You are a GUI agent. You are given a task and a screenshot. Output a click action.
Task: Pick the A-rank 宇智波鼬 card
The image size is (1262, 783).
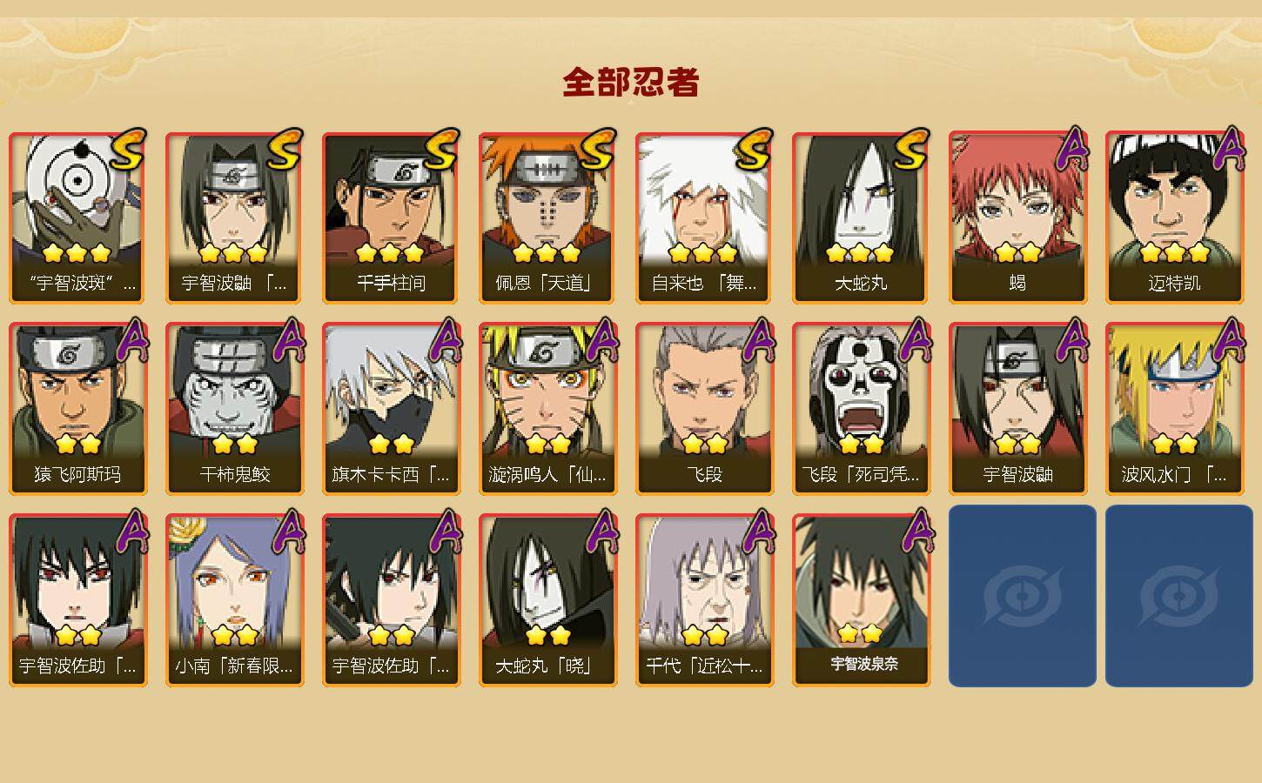pos(1017,409)
